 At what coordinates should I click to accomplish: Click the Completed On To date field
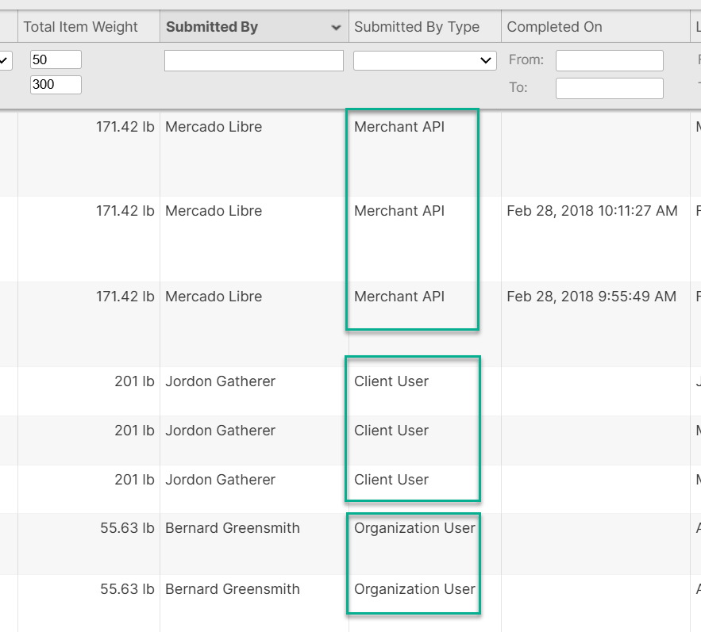tap(609, 88)
